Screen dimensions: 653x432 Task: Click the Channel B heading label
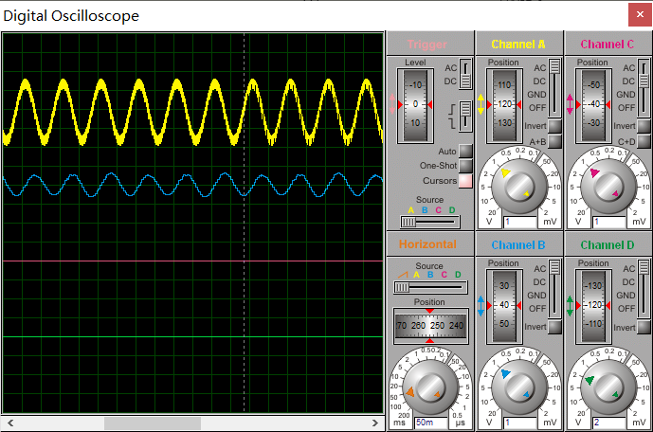click(518, 245)
